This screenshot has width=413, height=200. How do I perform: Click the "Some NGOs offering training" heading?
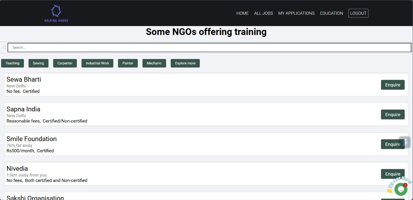coord(206,32)
